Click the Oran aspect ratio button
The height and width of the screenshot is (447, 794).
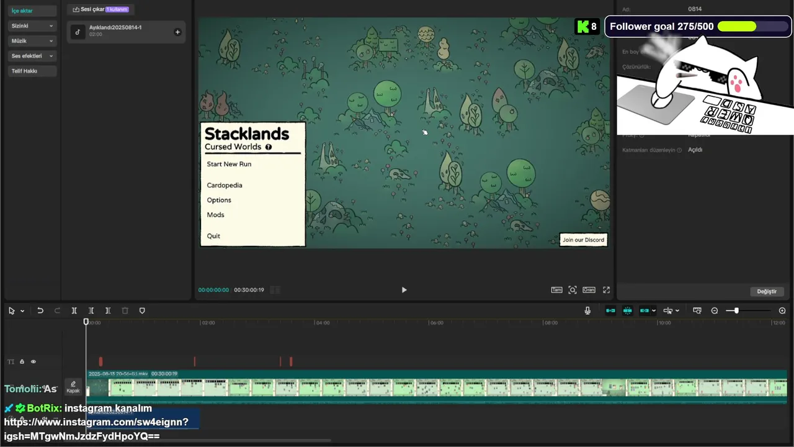point(589,290)
